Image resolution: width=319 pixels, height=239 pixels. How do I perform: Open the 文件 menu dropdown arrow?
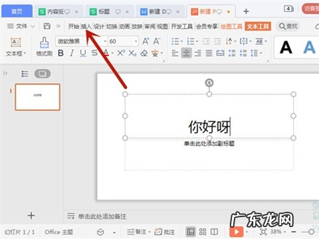pos(33,27)
